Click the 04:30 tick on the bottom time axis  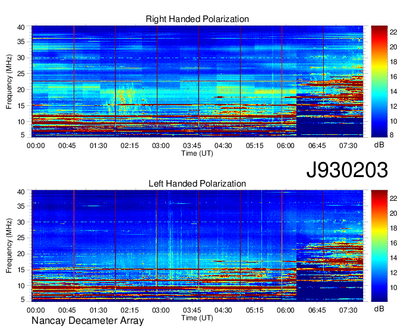(x=223, y=310)
